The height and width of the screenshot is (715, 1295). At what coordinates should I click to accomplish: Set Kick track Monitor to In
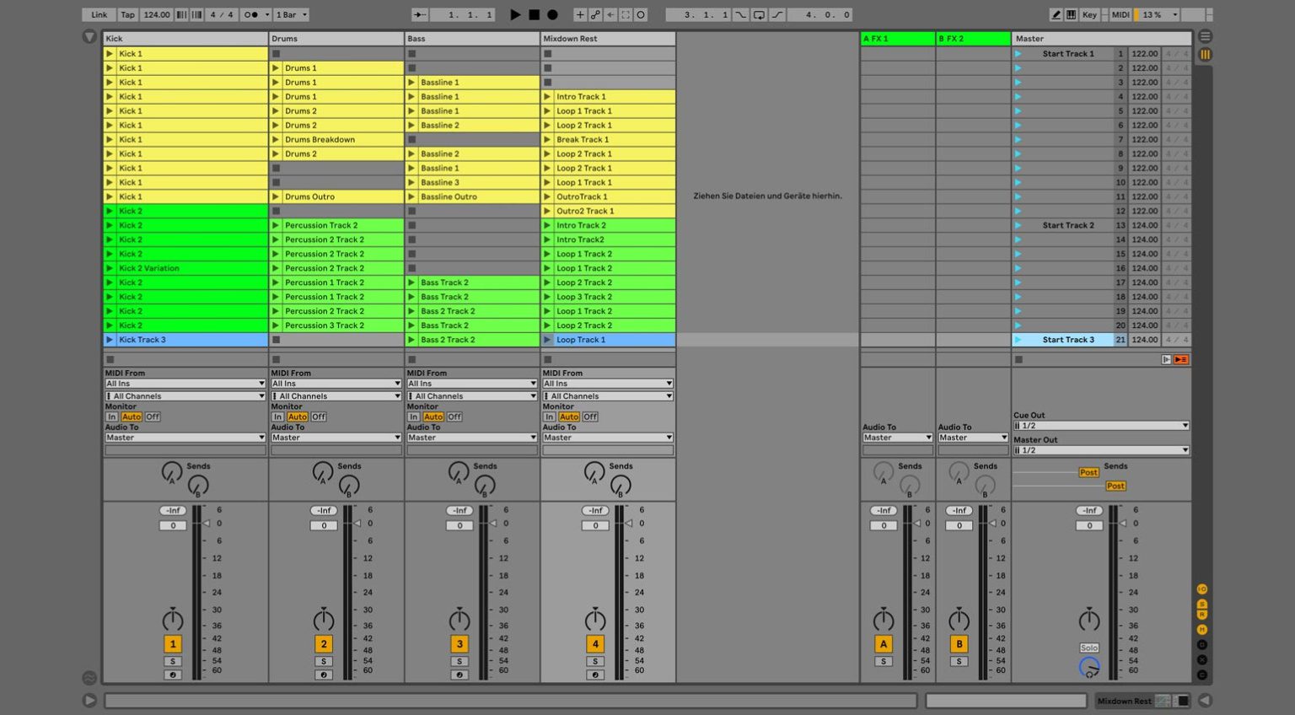tap(111, 417)
